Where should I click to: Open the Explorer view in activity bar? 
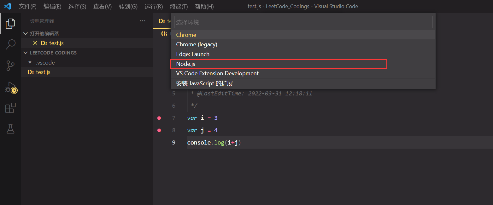click(10, 24)
